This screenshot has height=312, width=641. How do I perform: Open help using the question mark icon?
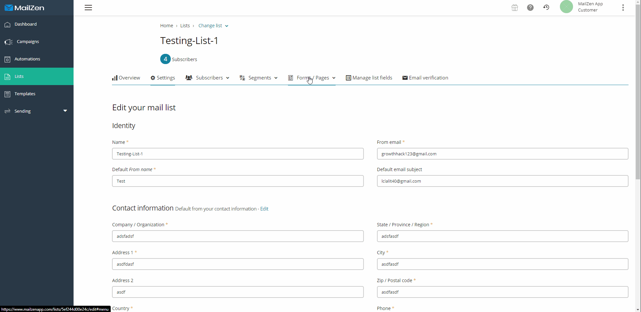(x=530, y=8)
